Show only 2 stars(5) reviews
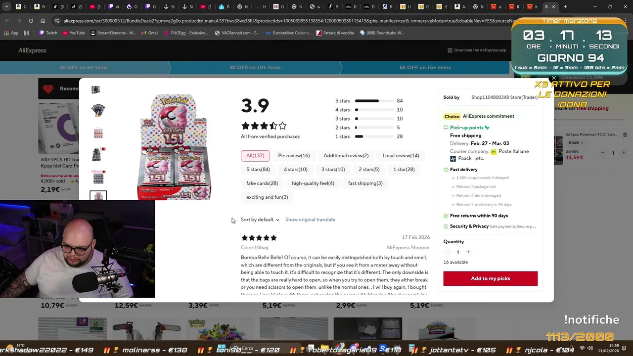633x356 pixels. (x=369, y=169)
